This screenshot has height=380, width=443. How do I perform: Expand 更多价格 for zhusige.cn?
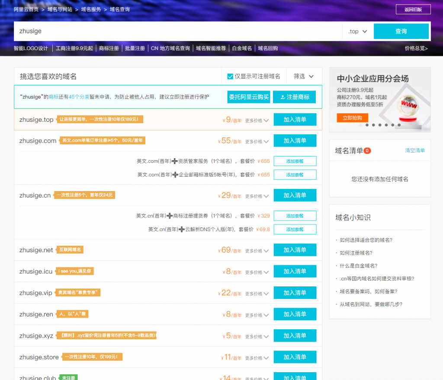(257, 196)
